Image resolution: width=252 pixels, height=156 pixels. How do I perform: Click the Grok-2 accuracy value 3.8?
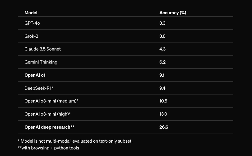coord(162,36)
